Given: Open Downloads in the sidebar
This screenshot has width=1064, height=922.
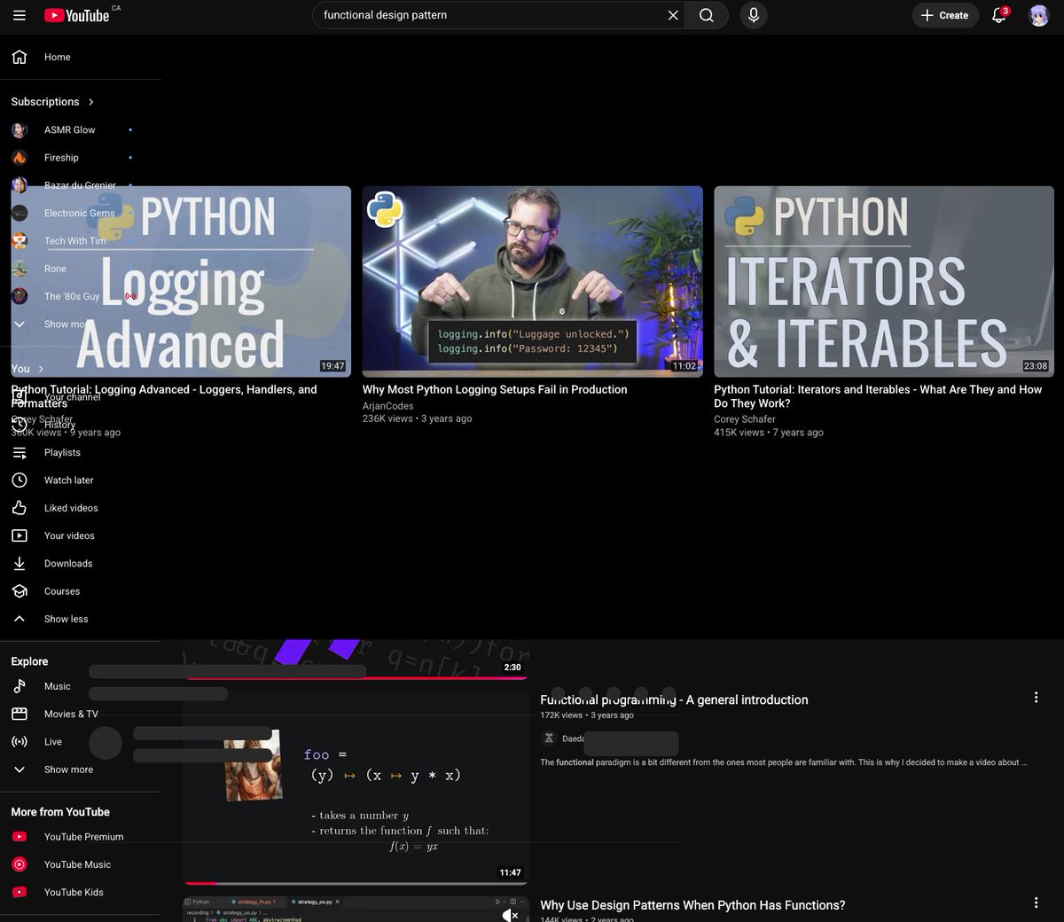Looking at the screenshot, I should tap(81, 564).
